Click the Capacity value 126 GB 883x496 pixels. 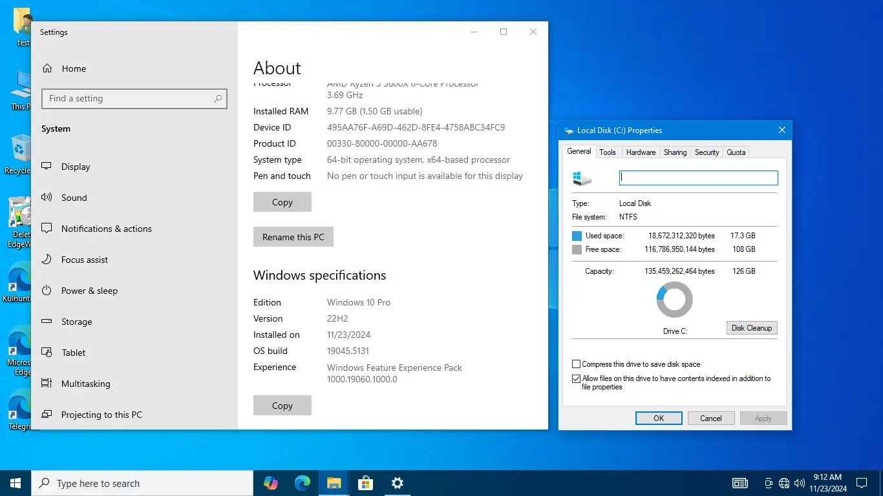[x=743, y=271]
